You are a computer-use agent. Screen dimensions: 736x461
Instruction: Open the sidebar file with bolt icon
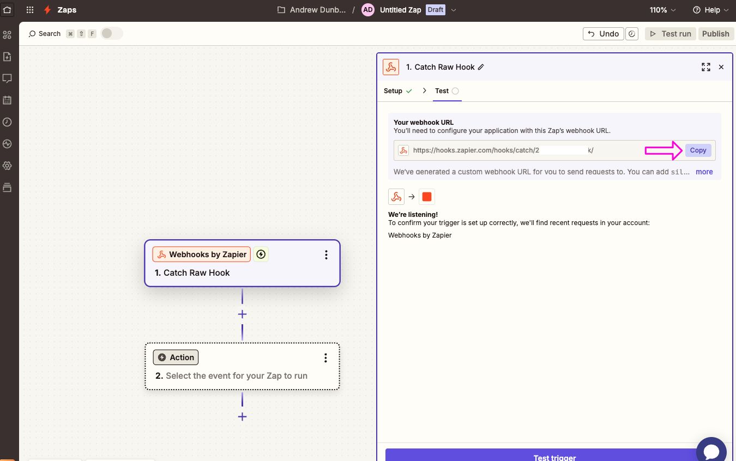[7, 57]
